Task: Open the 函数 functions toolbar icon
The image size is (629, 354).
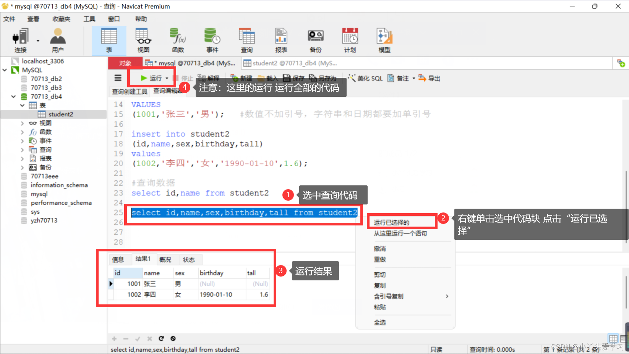Action: [178, 40]
